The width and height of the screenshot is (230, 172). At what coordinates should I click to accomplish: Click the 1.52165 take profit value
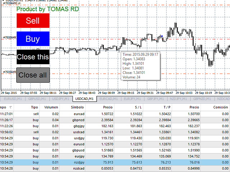[165, 150]
